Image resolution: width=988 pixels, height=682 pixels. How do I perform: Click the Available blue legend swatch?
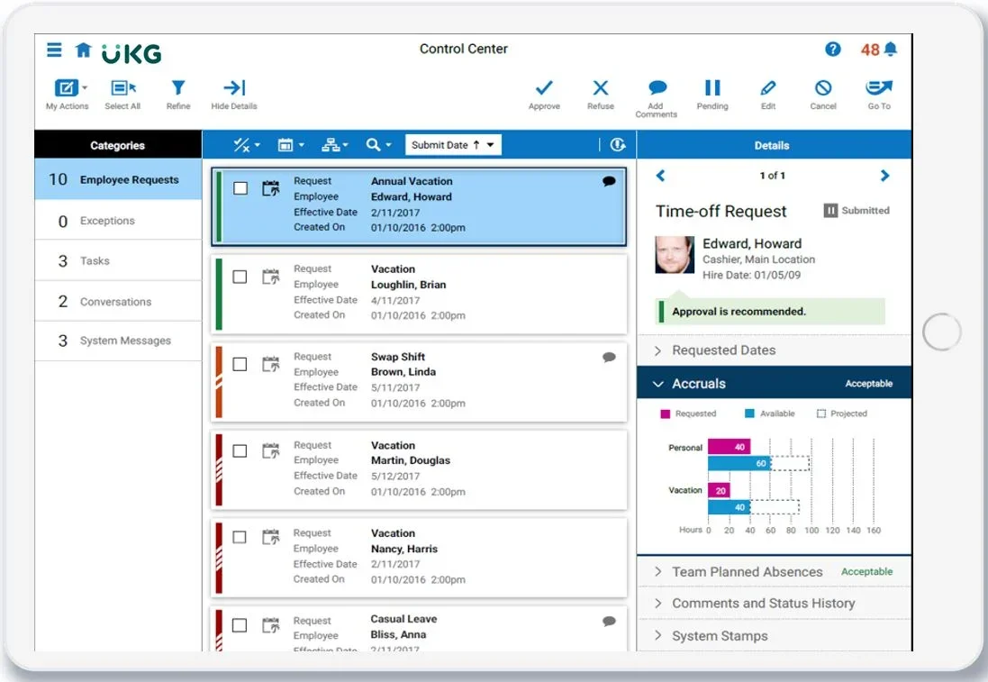coord(749,414)
